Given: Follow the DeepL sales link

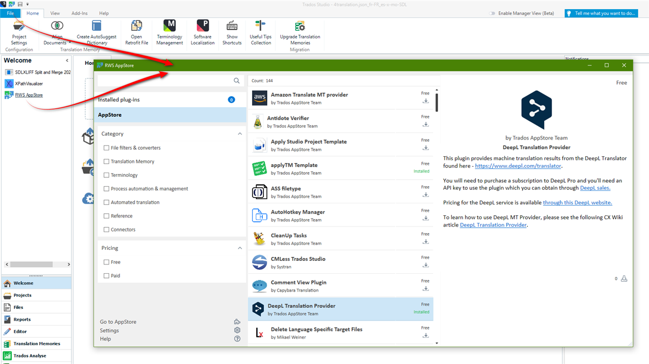Looking at the screenshot, I should tap(595, 188).
